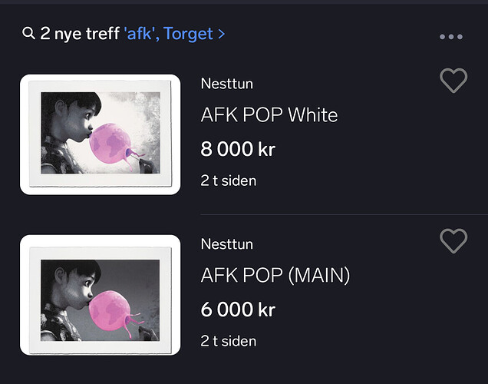This screenshot has height=384, width=488.
Task: Open the AFK POP White thumbnail
Action: point(101,134)
